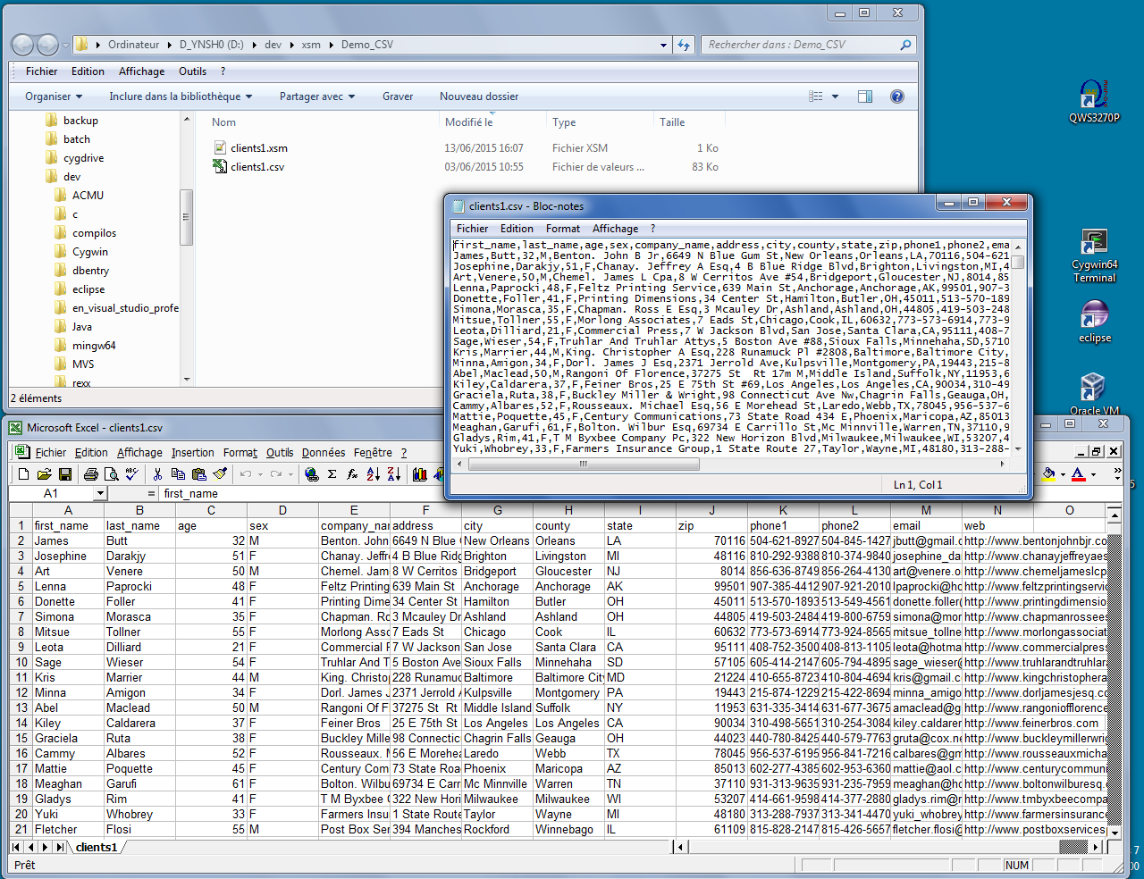Click the Cut scissors icon in Excel
The width and height of the screenshot is (1144, 879).
(157, 474)
